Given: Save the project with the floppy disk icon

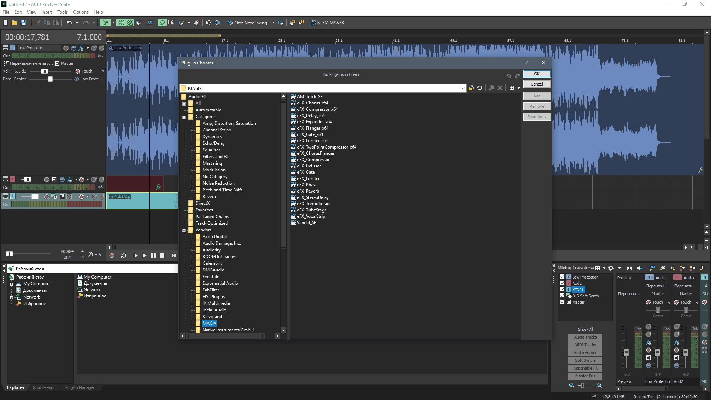Looking at the screenshot, I should tap(23, 23).
